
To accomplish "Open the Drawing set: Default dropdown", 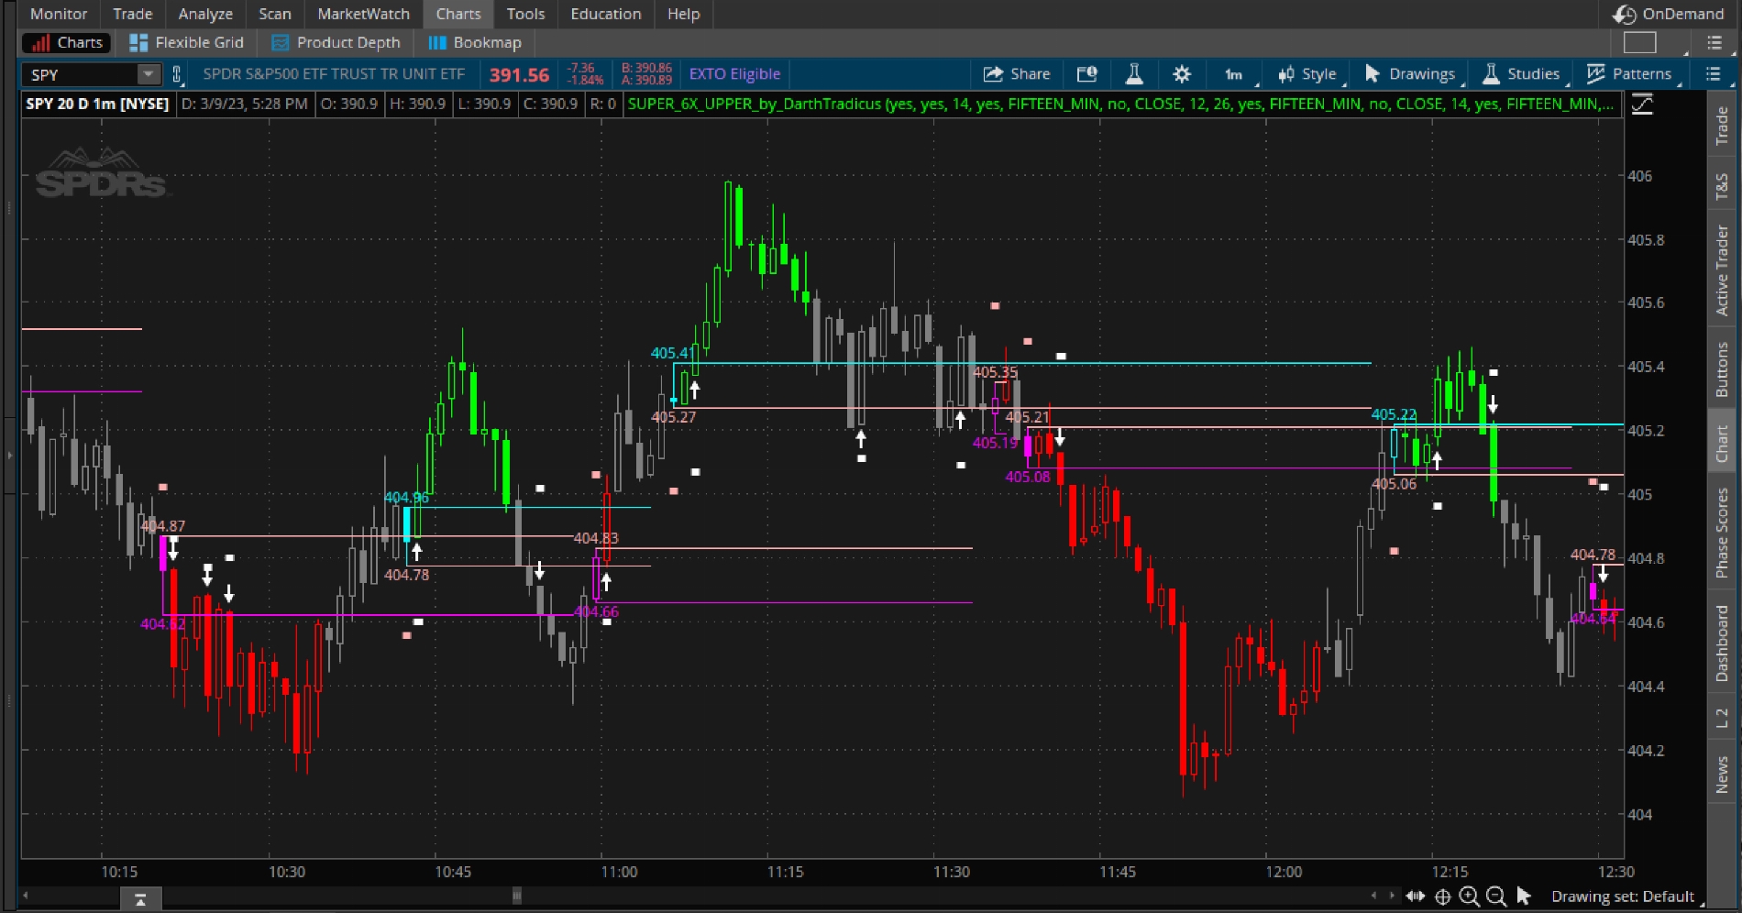I will coord(1622,896).
